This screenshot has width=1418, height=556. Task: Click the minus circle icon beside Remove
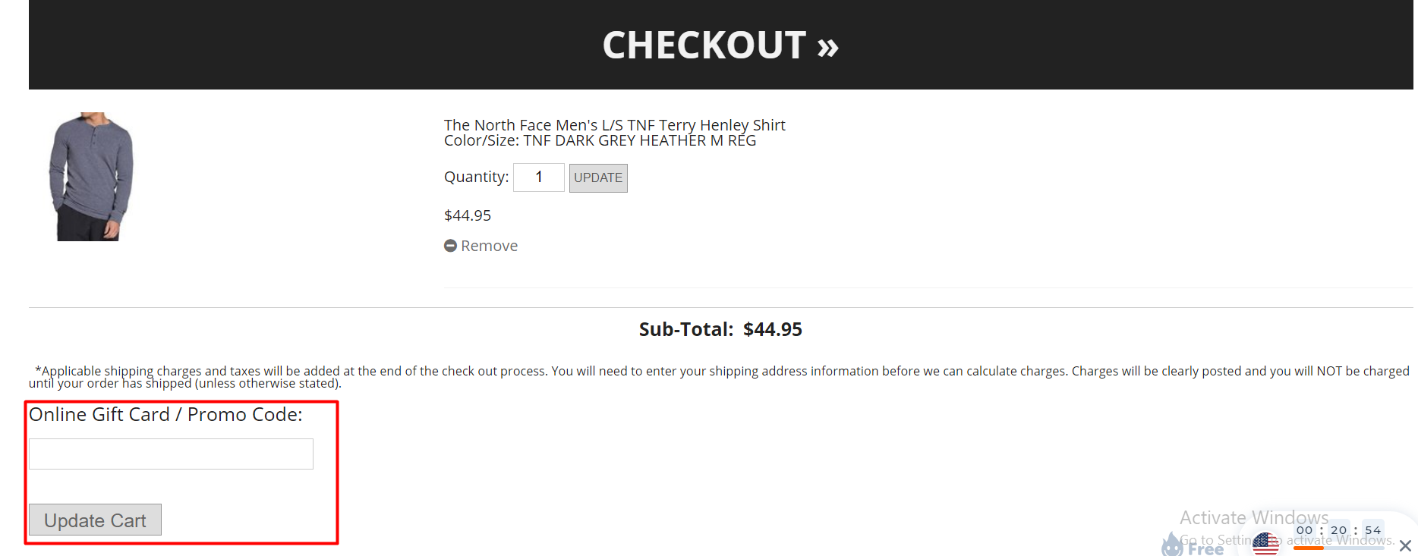tap(450, 246)
